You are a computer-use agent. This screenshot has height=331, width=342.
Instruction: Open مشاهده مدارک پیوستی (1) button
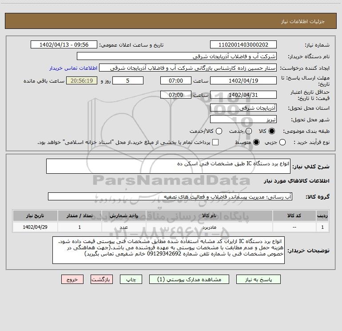click(189, 279)
